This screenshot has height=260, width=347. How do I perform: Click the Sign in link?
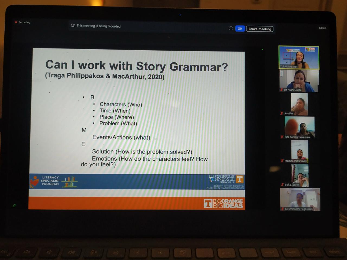(x=322, y=28)
